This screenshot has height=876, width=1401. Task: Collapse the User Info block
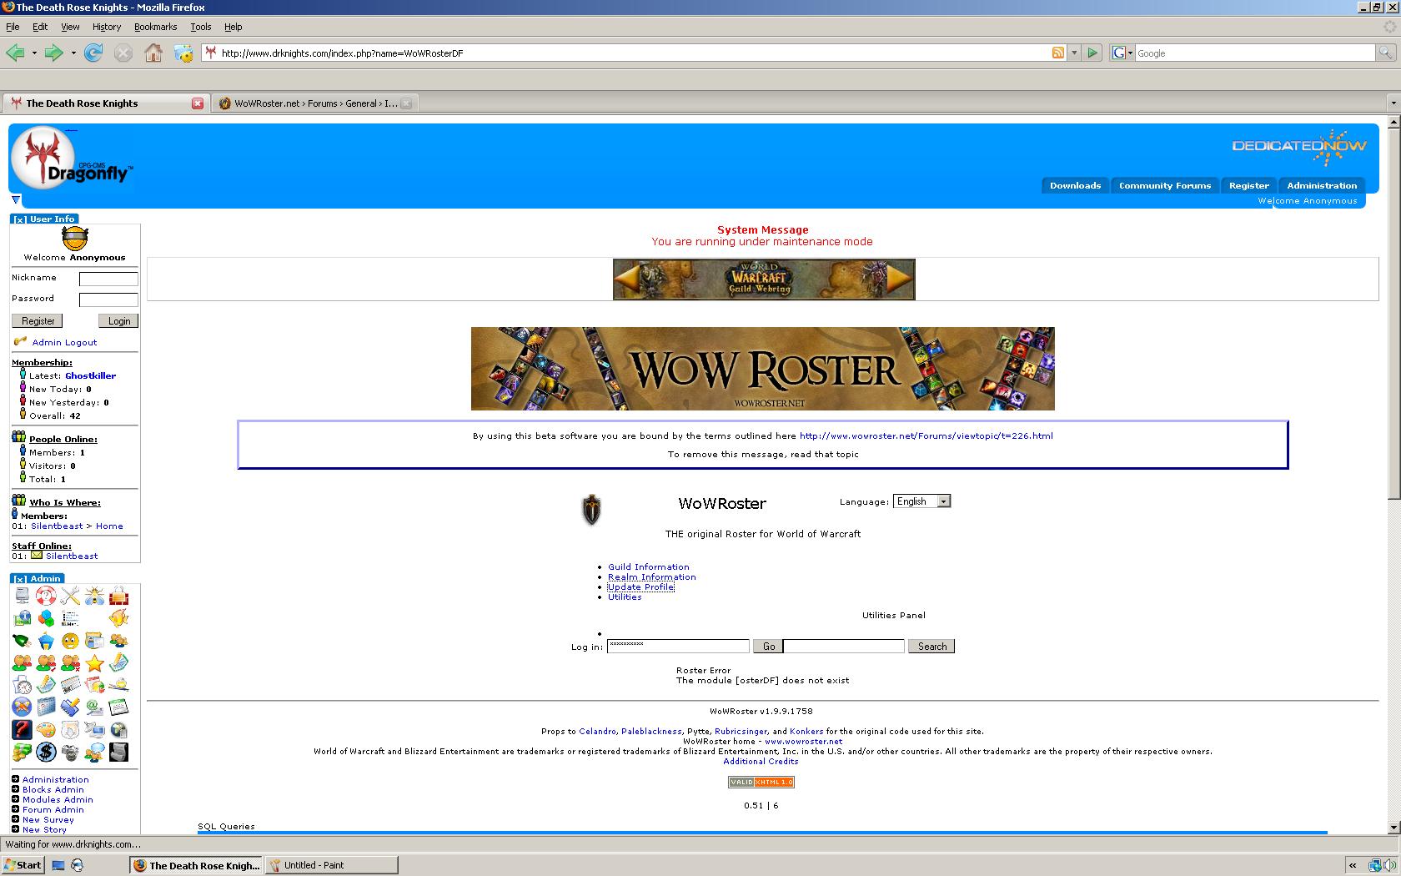point(20,219)
